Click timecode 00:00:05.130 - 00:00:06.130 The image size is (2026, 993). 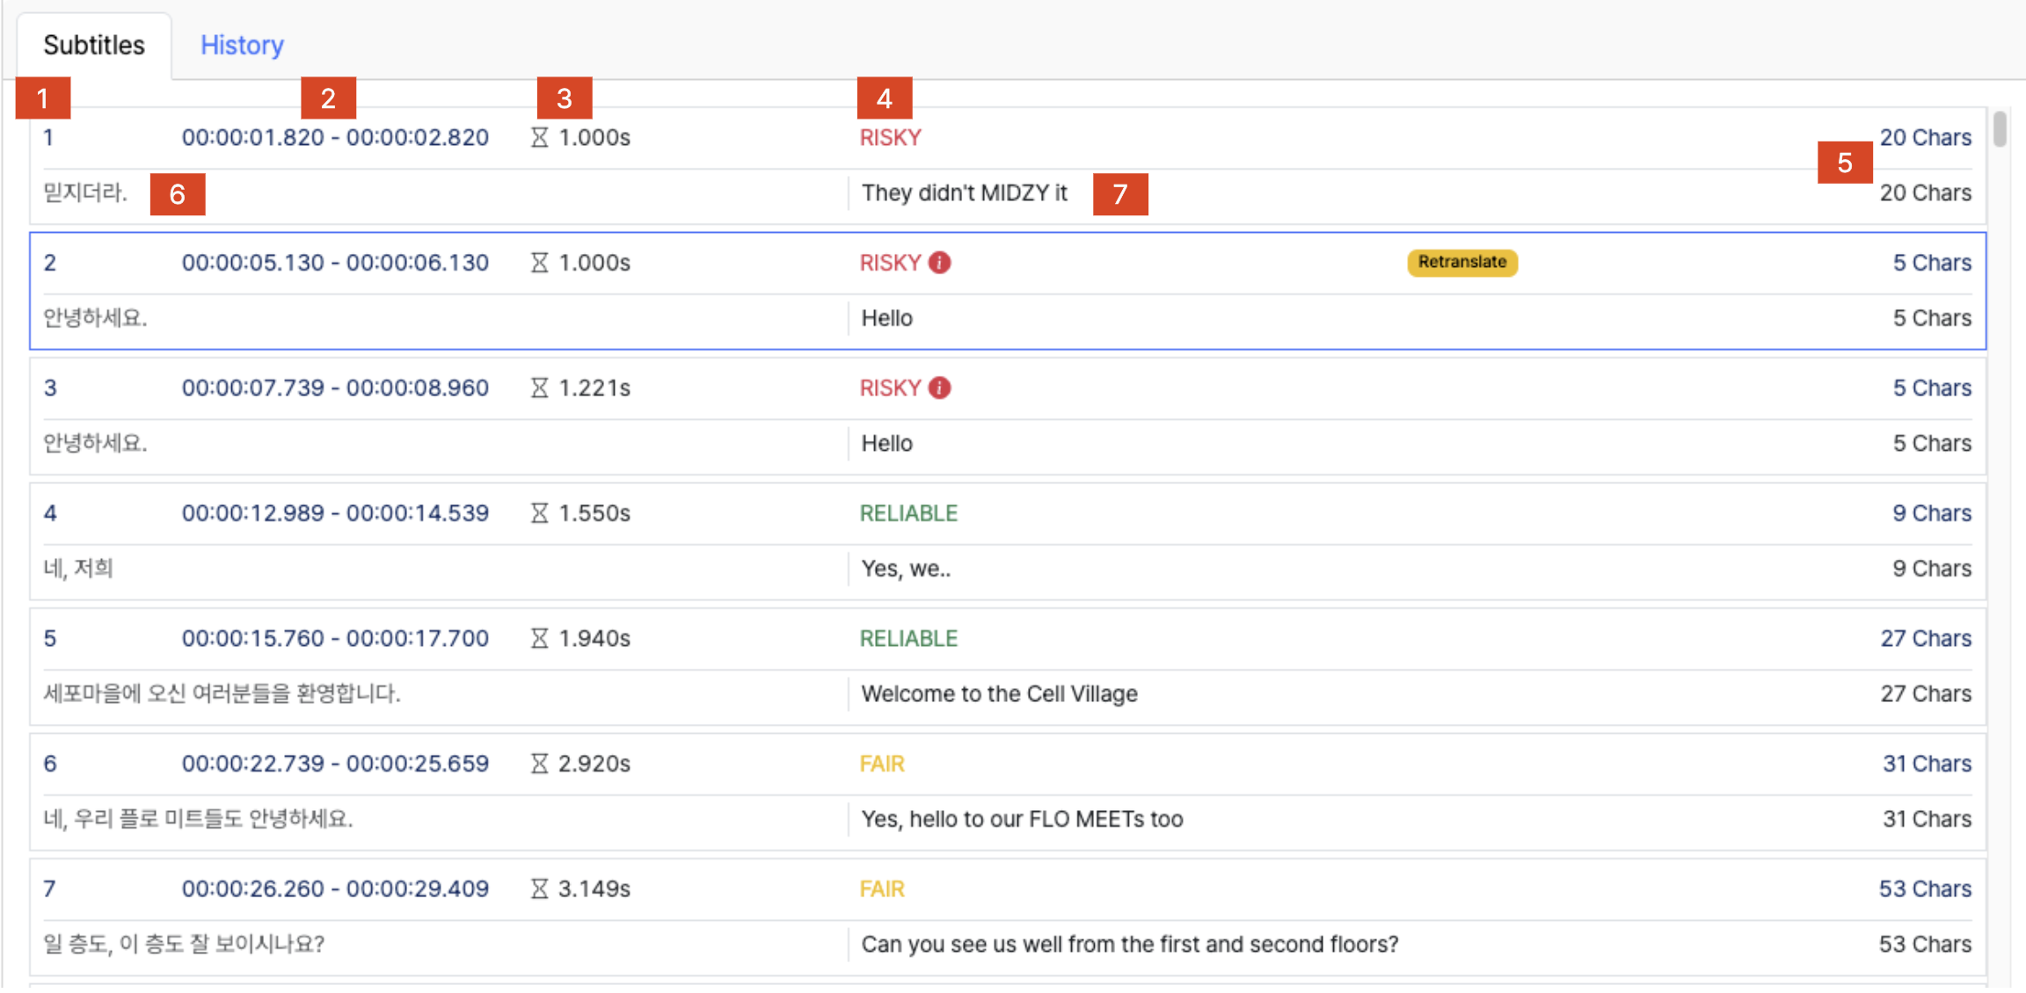point(335,263)
